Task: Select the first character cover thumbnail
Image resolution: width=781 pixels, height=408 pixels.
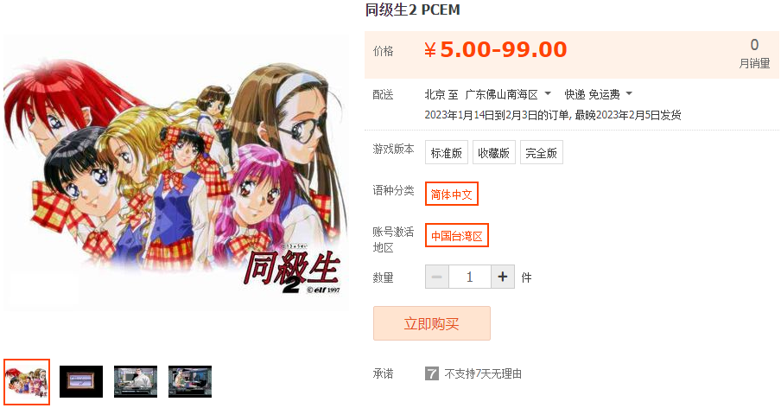Action: [27, 381]
